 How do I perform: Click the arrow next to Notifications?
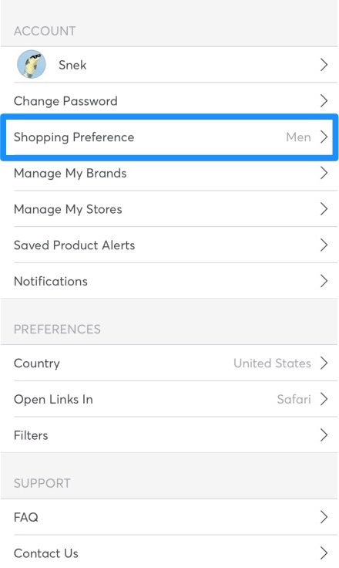click(x=324, y=281)
